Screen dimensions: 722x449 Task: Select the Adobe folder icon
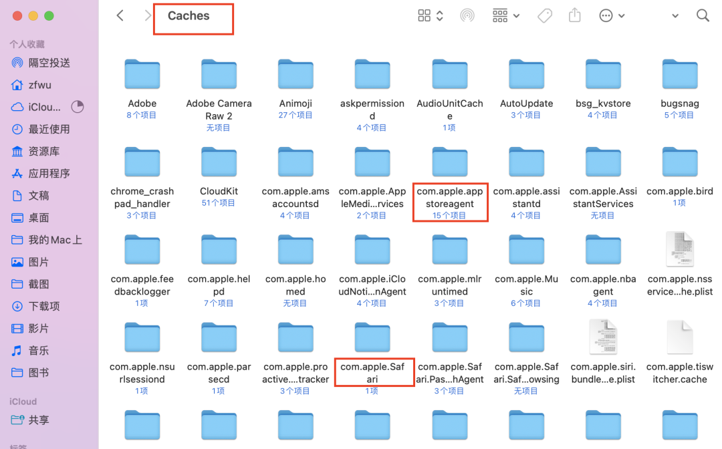(142, 73)
